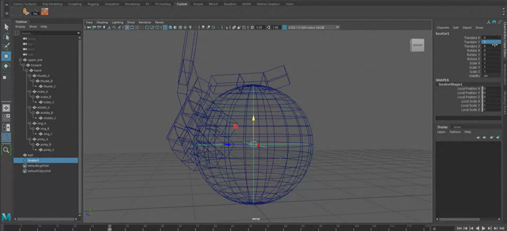Click the Visibility on value field
The height and width of the screenshot is (231, 507).
click(x=492, y=76)
